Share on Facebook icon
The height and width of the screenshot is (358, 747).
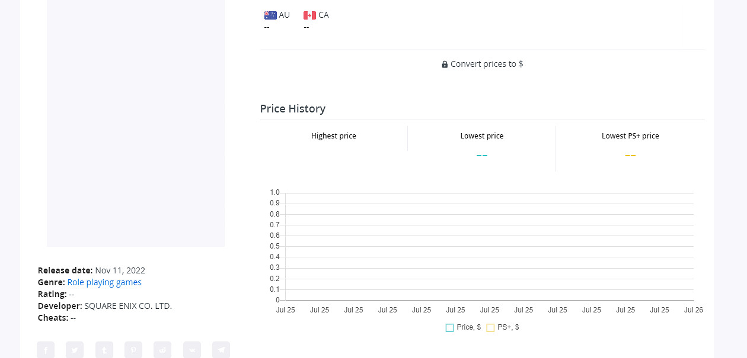pos(46,350)
